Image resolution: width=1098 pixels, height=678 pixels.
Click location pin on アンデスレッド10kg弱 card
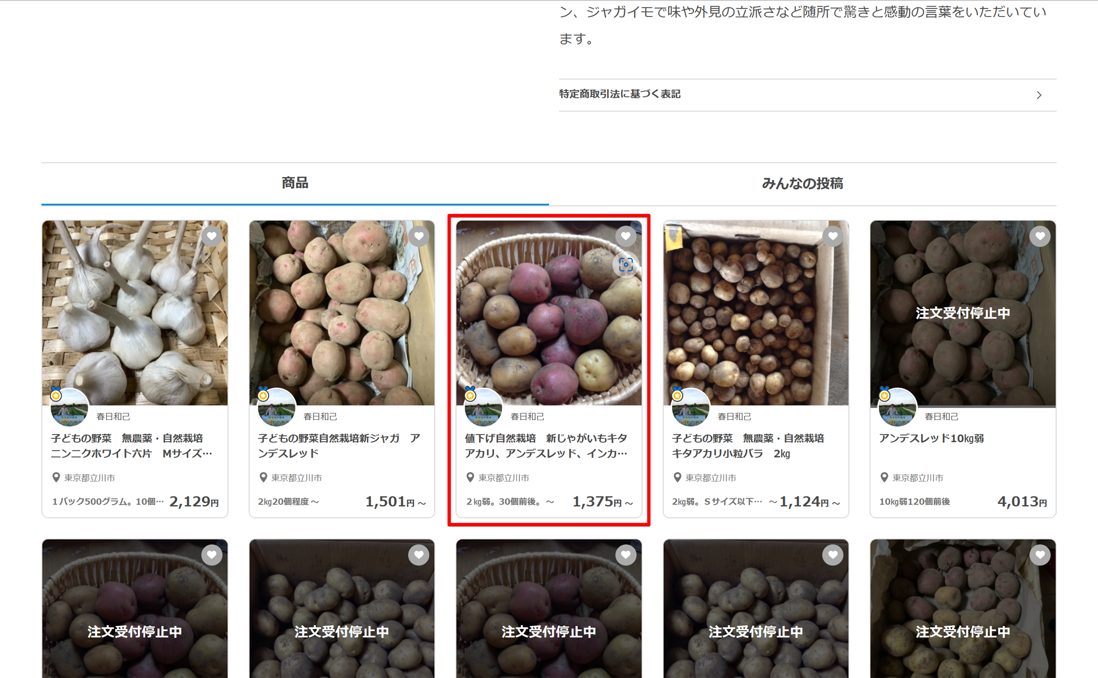(x=884, y=477)
